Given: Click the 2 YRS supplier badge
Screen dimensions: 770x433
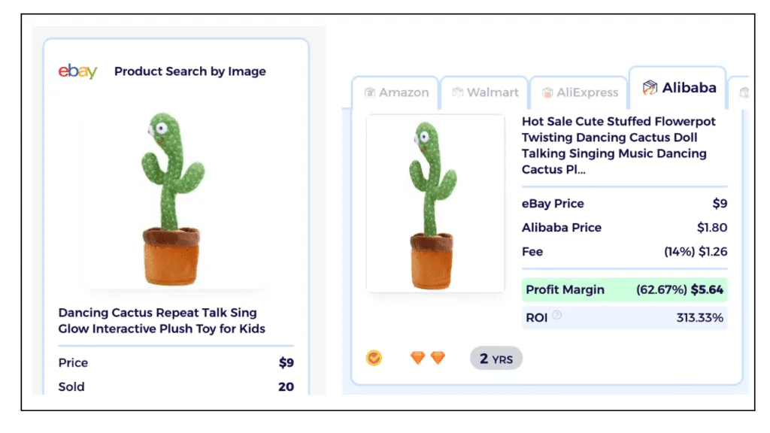Looking at the screenshot, I should (496, 358).
